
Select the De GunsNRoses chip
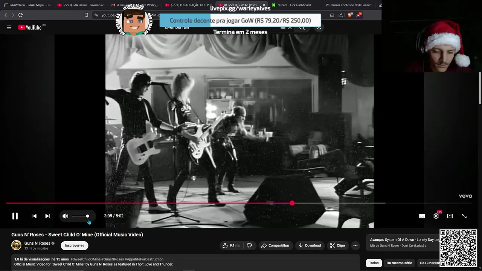(429, 263)
